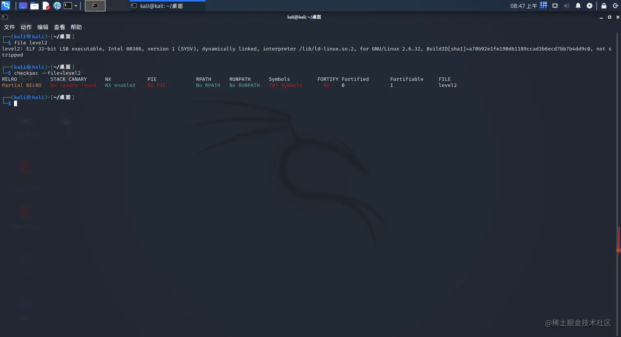This screenshot has height=337, width=621.
Task: Open the 动作 menu
Action: pos(26,27)
